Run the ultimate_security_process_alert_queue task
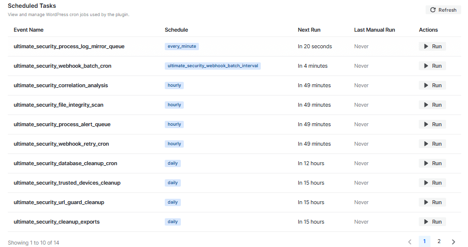Viewport: 468px width, 247px height. 432,124
